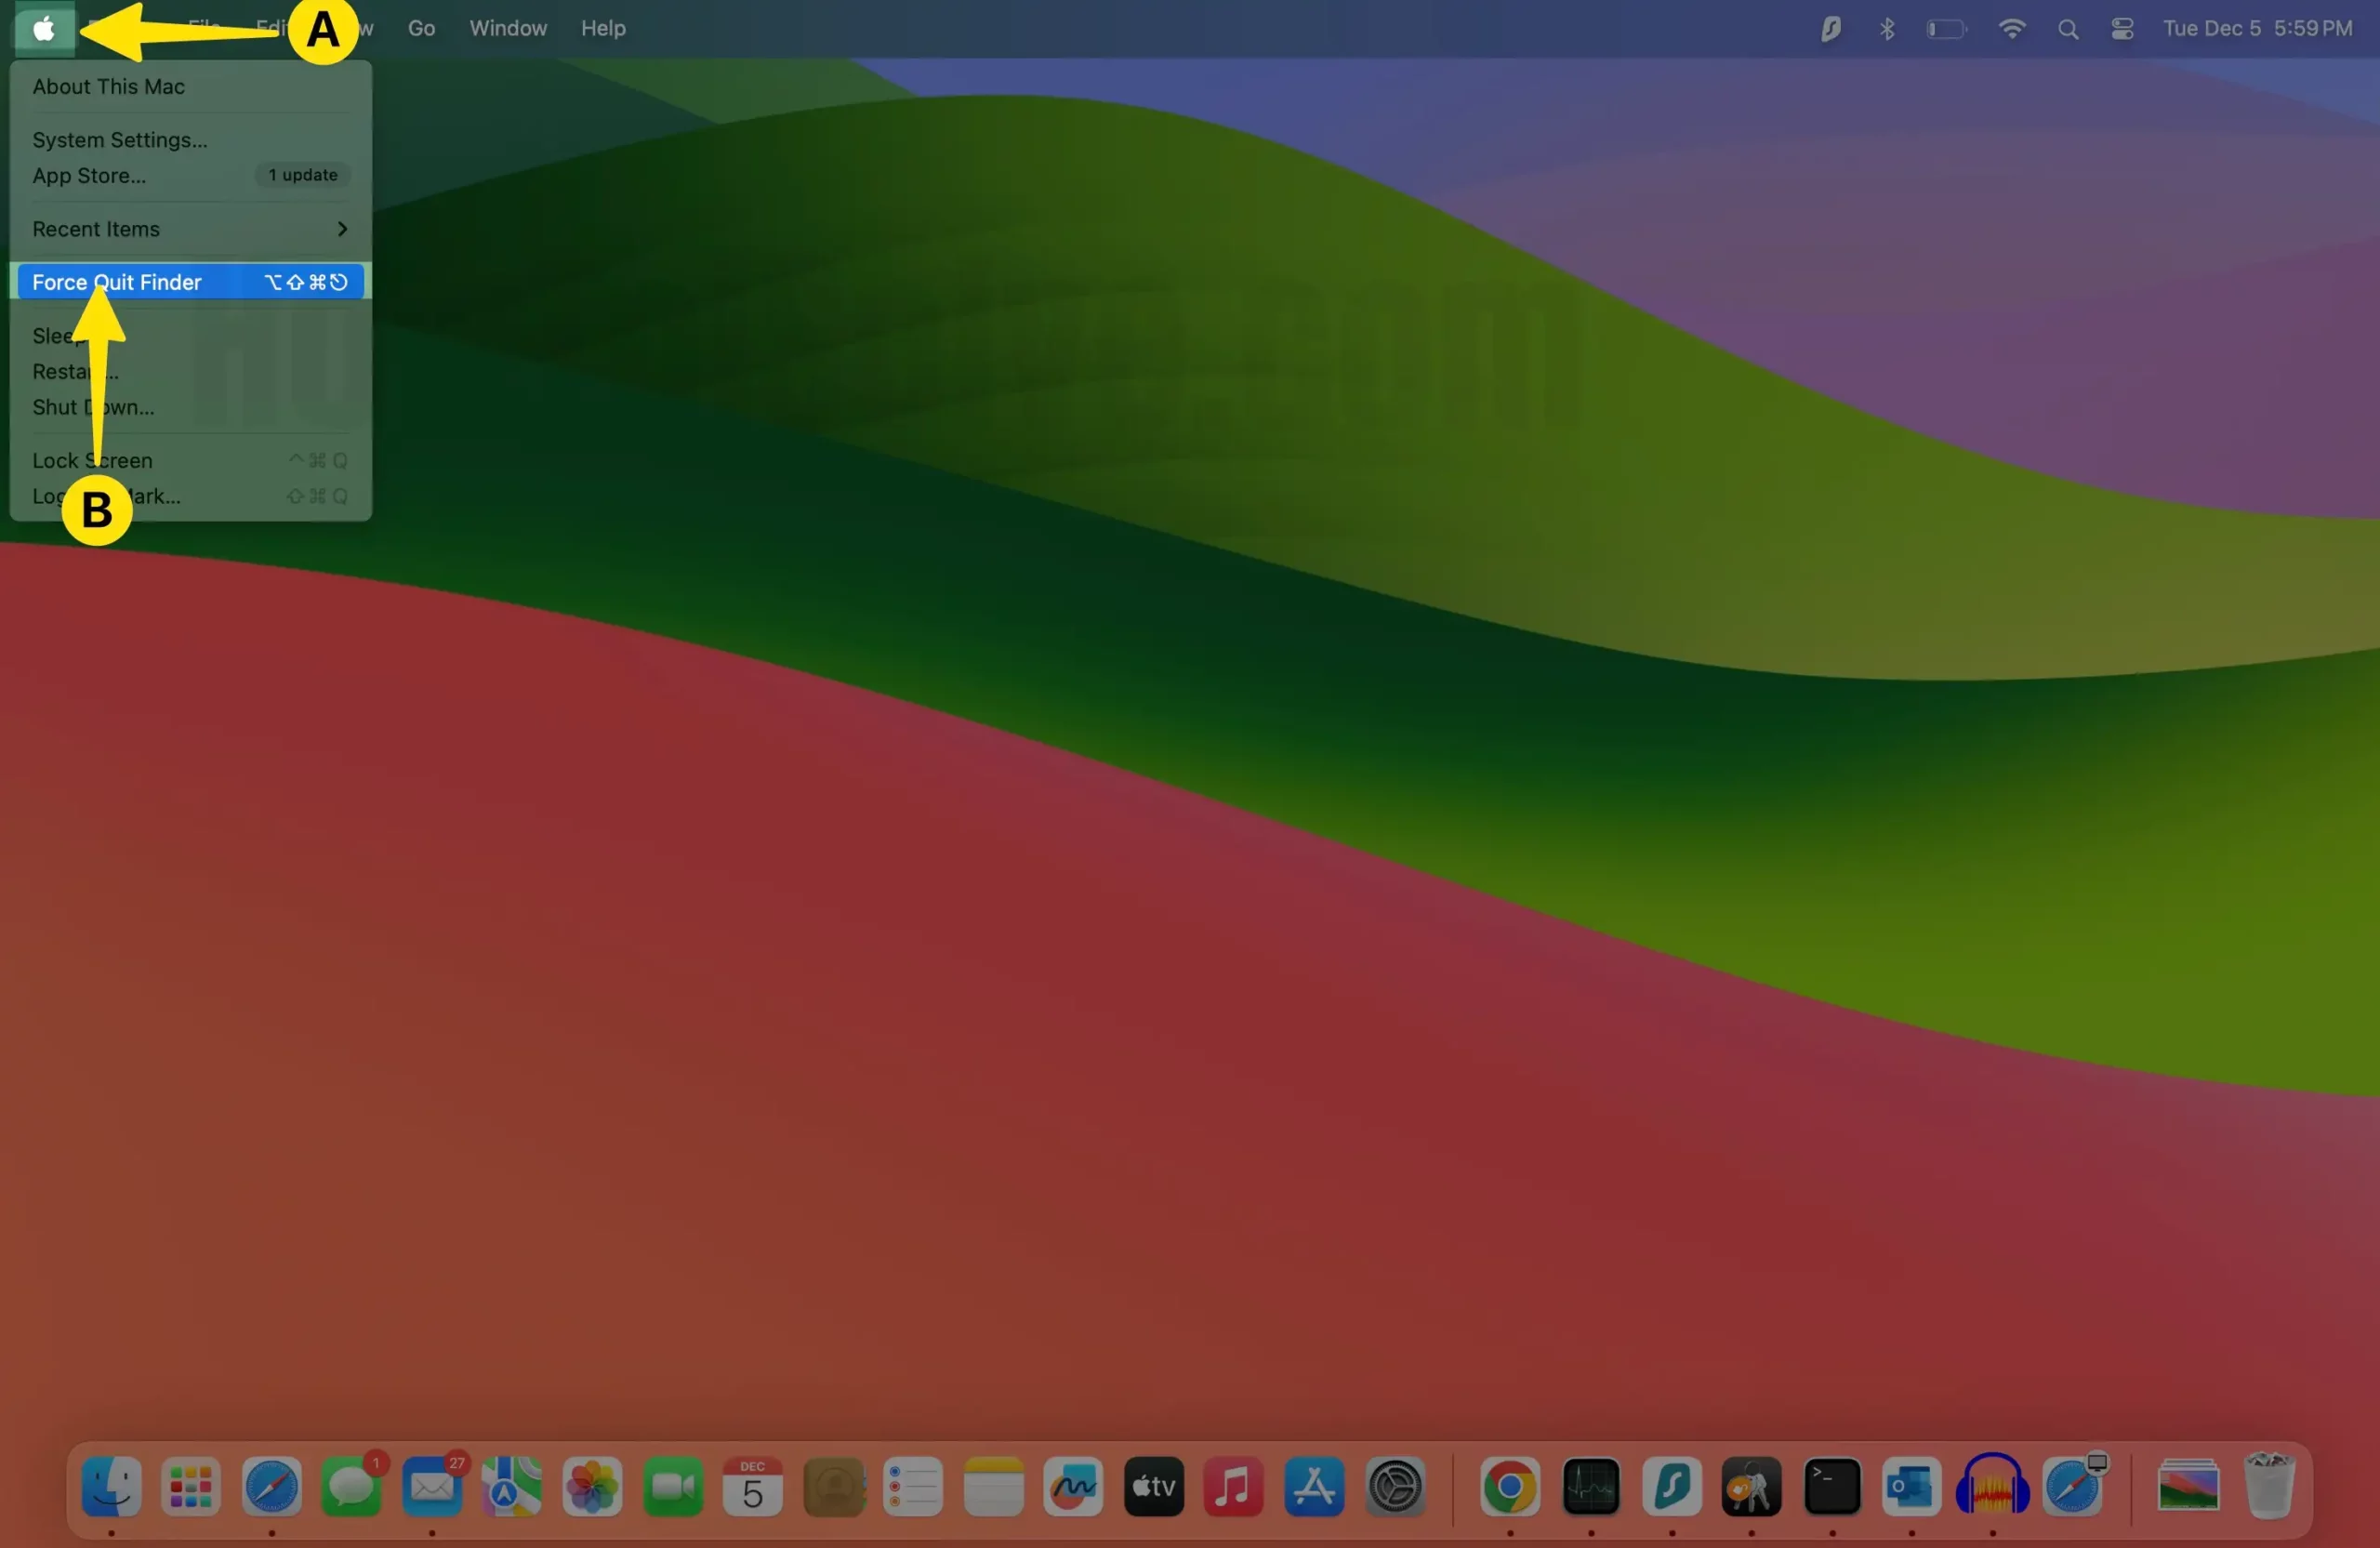2380x1548 pixels.
Task: Open Mail with 27 badge
Action: pos(432,1487)
